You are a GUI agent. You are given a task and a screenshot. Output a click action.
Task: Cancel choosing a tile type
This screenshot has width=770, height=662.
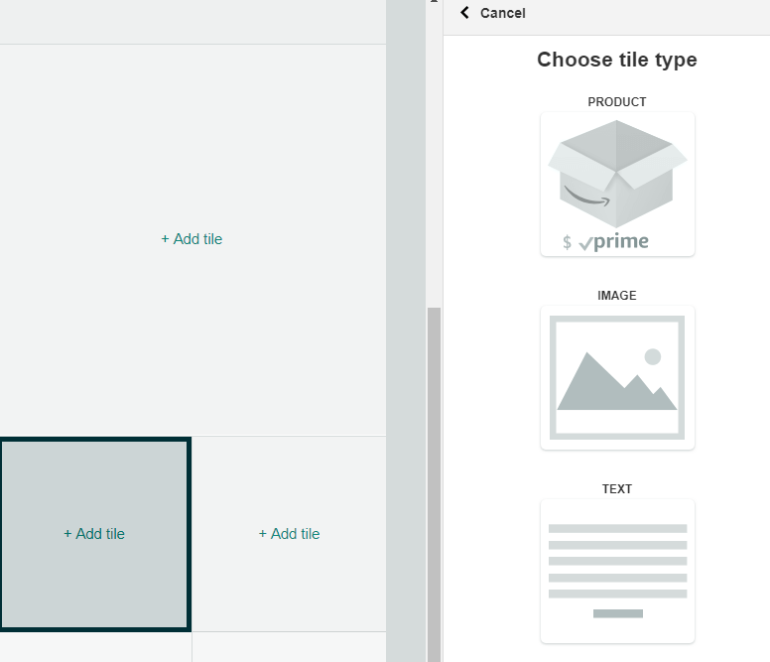tap(502, 13)
